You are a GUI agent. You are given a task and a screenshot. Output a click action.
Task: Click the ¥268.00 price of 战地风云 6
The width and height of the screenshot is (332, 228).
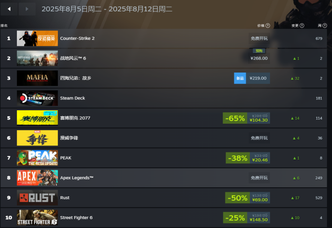pos(259,59)
